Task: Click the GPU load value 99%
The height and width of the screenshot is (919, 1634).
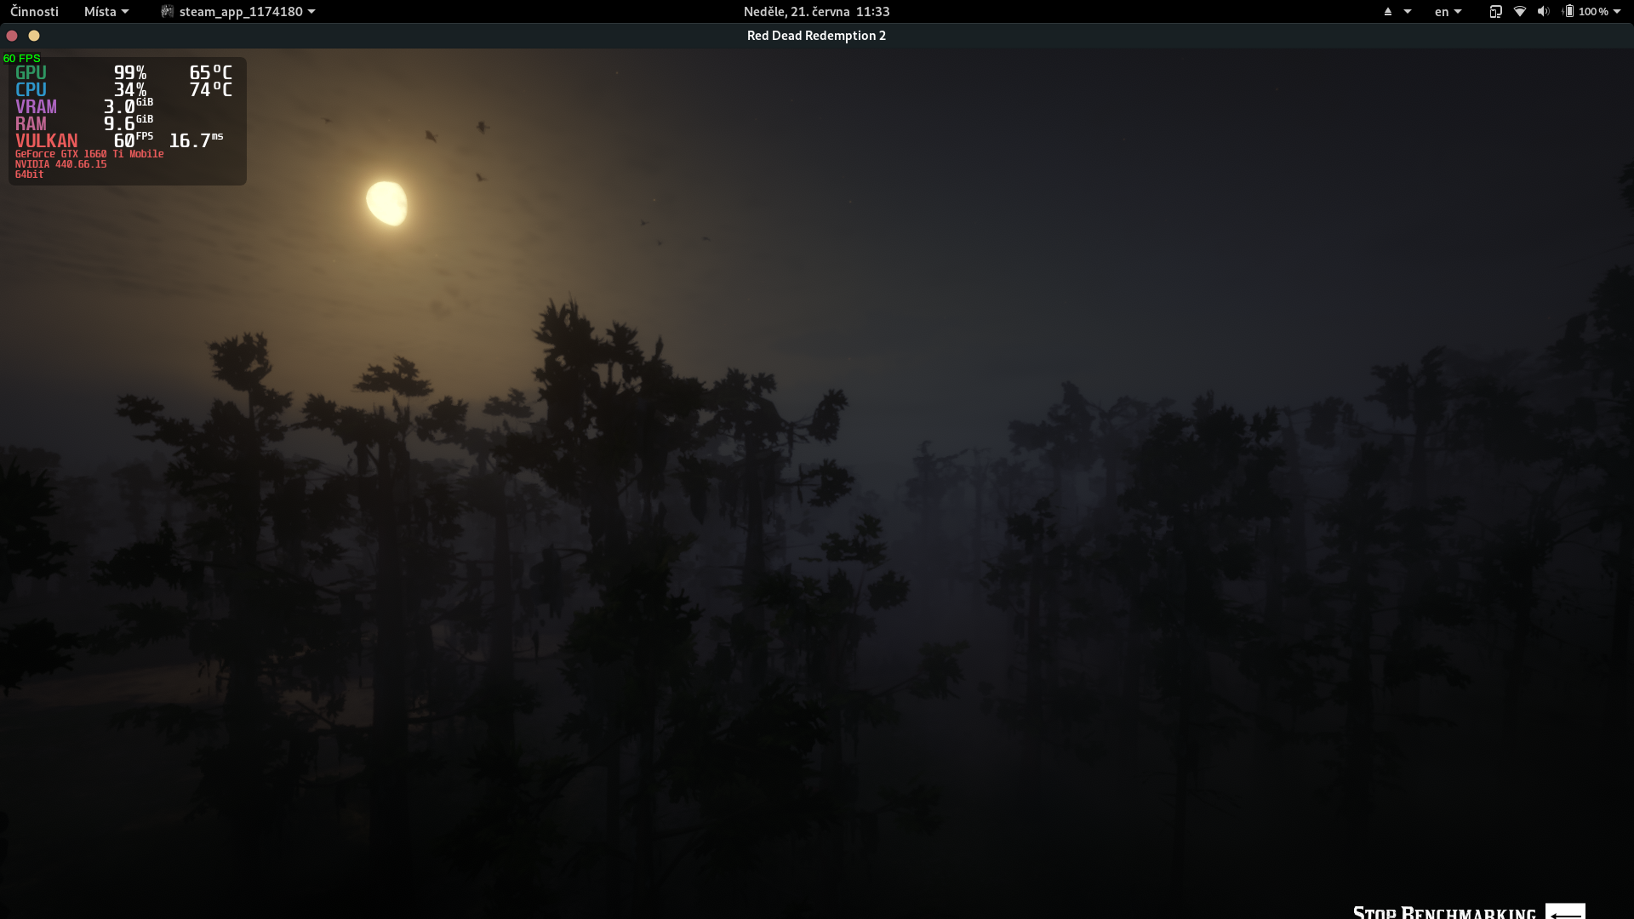Action: pos(130,73)
